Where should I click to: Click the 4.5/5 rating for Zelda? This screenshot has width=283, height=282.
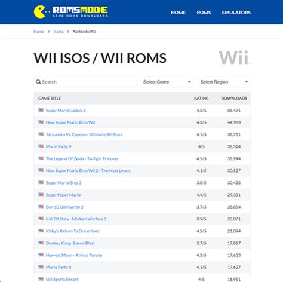pyautogui.click(x=201, y=159)
